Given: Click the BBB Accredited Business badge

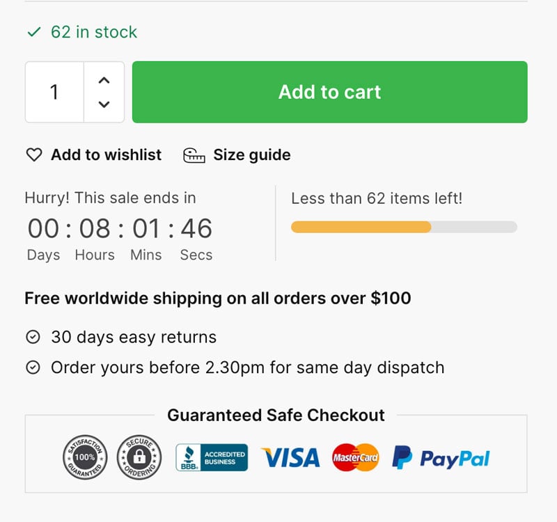Looking at the screenshot, I should [212, 457].
